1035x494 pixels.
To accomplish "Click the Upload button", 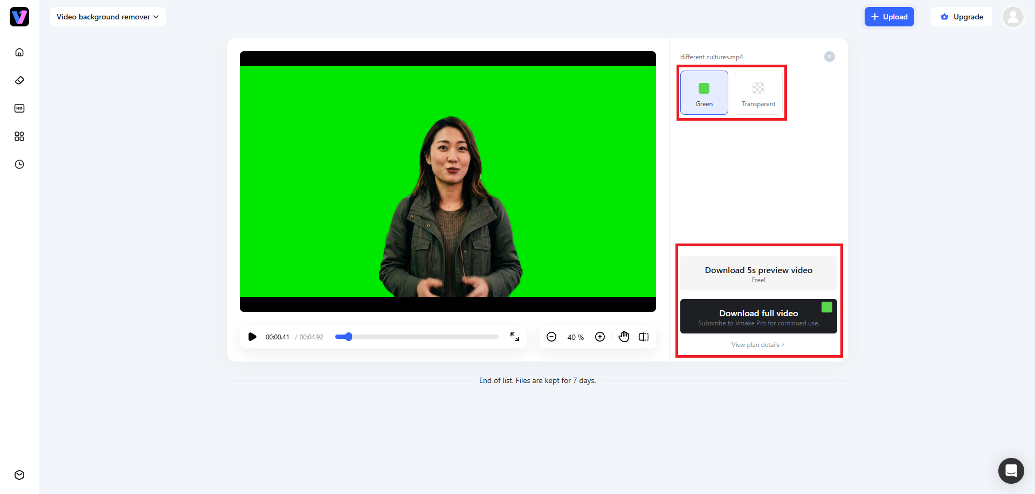I will [x=889, y=17].
